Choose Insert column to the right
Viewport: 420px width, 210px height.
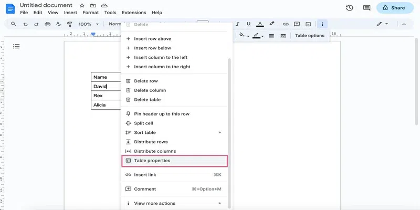coord(174,67)
